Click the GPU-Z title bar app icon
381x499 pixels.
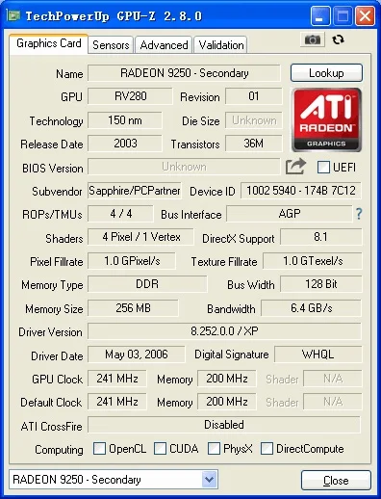pyautogui.click(x=14, y=15)
